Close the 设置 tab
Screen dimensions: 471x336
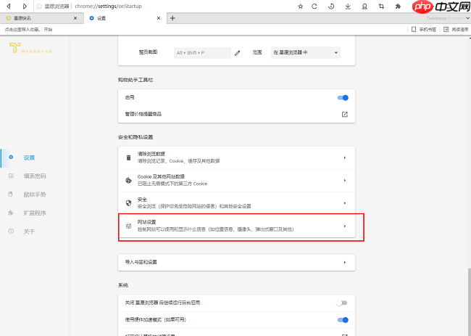pos(159,18)
